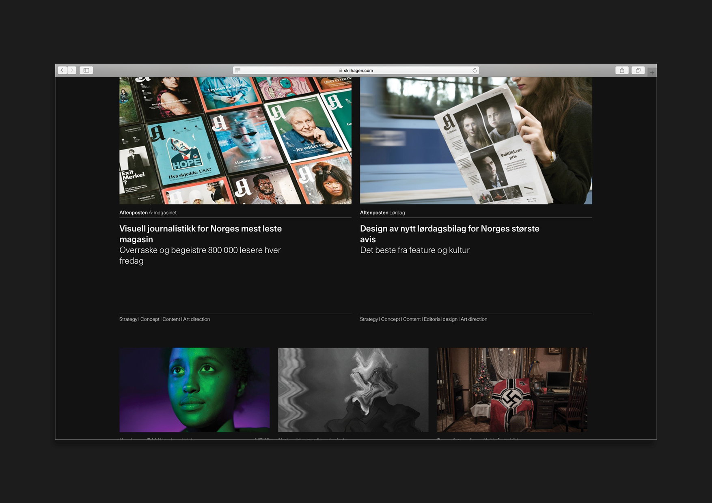The height and width of the screenshot is (503, 712).
Task: Reload the page with refresh icon
Action: pyautogui.click(x=475, y=70)
